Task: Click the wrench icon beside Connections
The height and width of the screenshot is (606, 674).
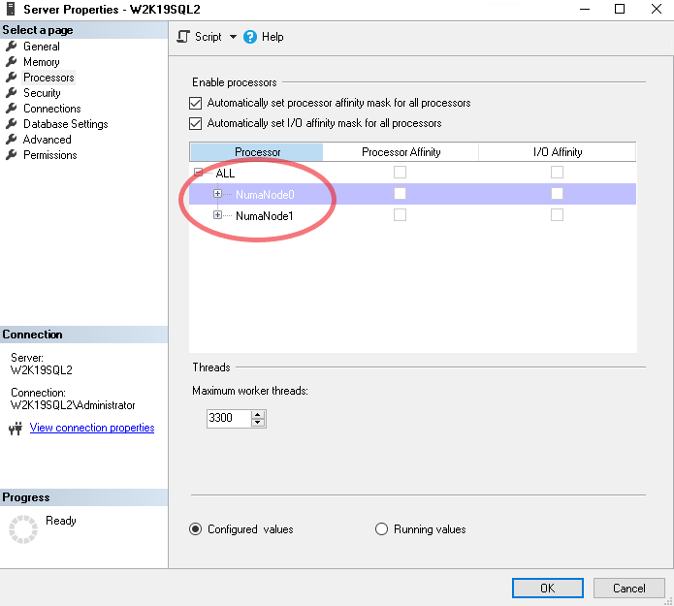Action: tap(12, 108)
